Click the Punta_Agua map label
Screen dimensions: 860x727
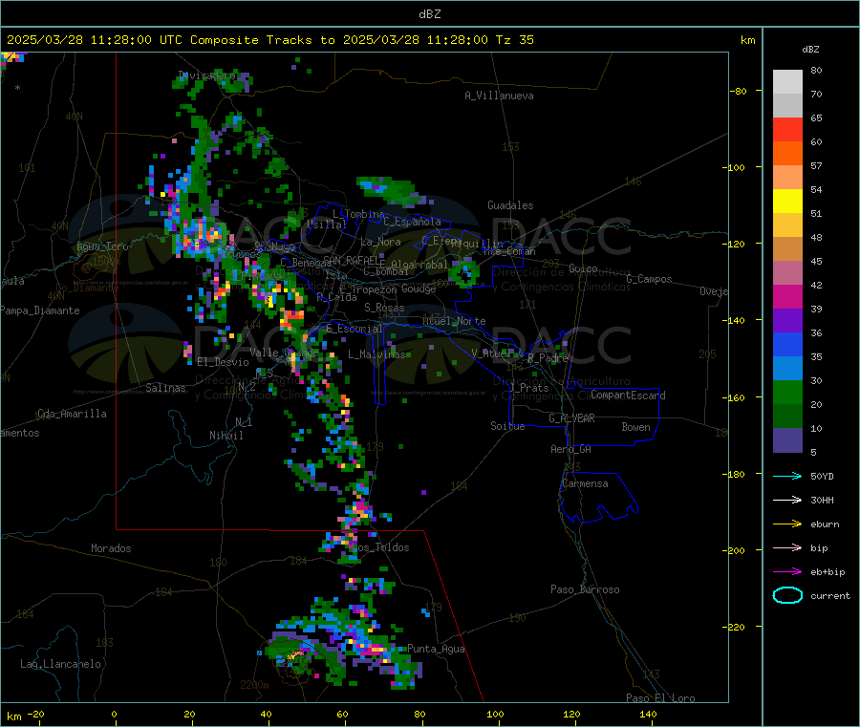[x=436, y=650]
